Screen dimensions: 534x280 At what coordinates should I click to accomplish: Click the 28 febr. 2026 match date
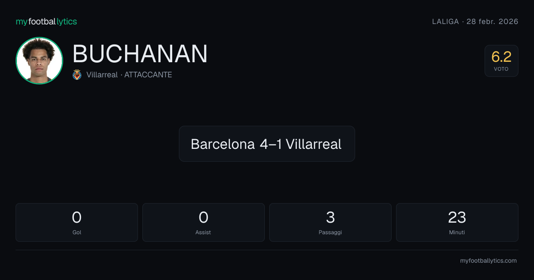(x=492, y=21)
